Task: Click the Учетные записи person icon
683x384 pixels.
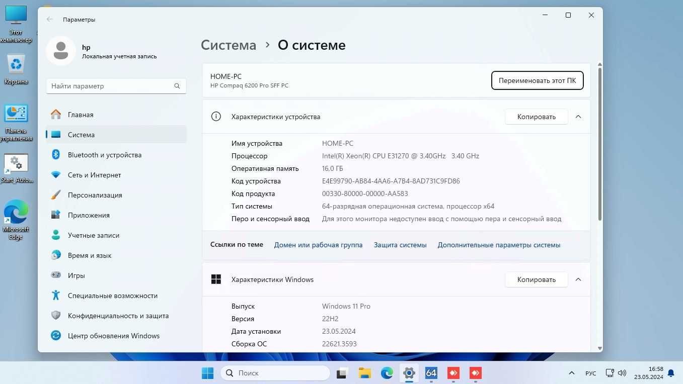Action: [56, 235]
